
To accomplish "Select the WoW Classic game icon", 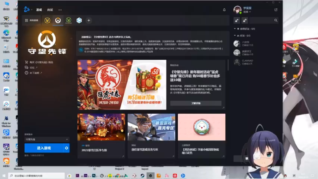I will [x=68, y=20].
